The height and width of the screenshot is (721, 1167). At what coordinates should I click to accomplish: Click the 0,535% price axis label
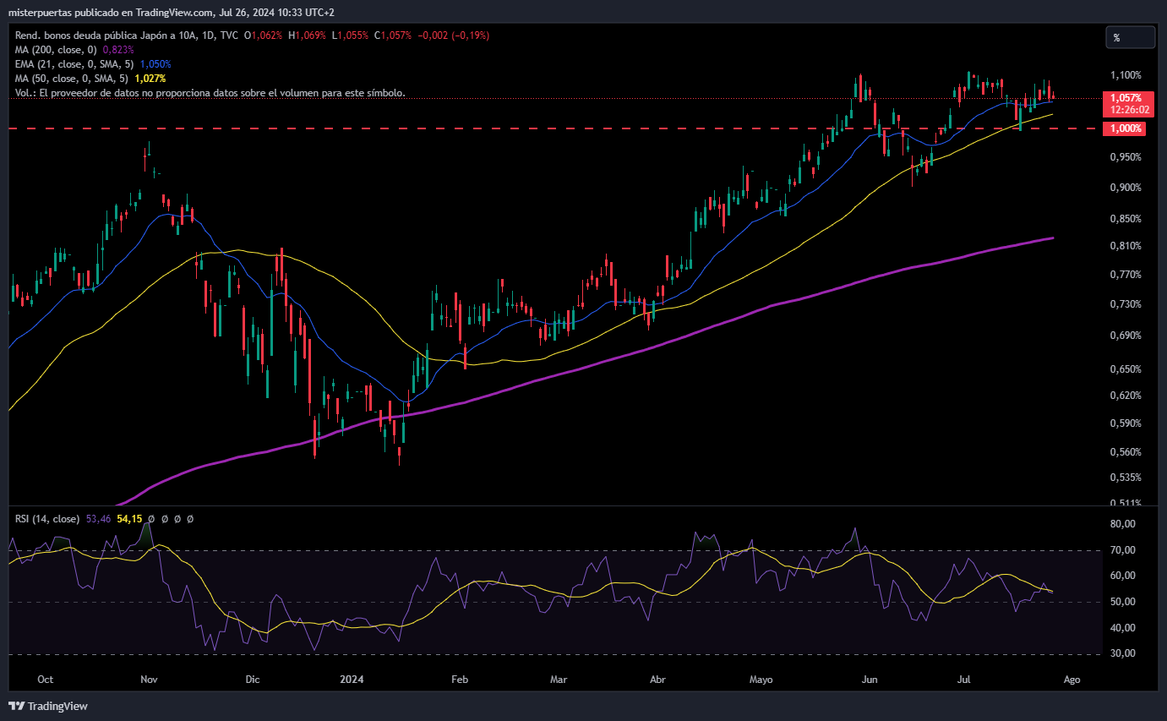click(1126, 478)
